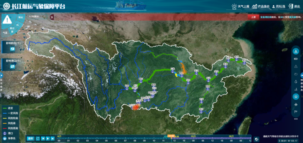Click the 风险很高 red legend entry
The image size is (303, 143).
pos(10,128)
